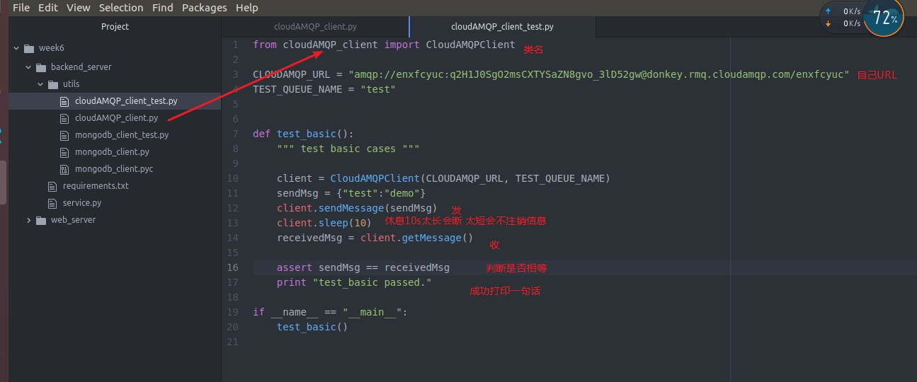Open the Find menu

163,8
